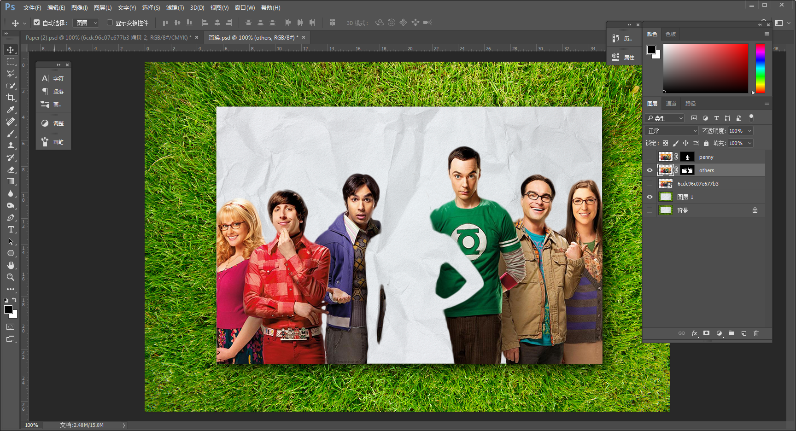This screenshot has width=796, height=431.
Task: Select the Blur tool
Action: [11, 193]
